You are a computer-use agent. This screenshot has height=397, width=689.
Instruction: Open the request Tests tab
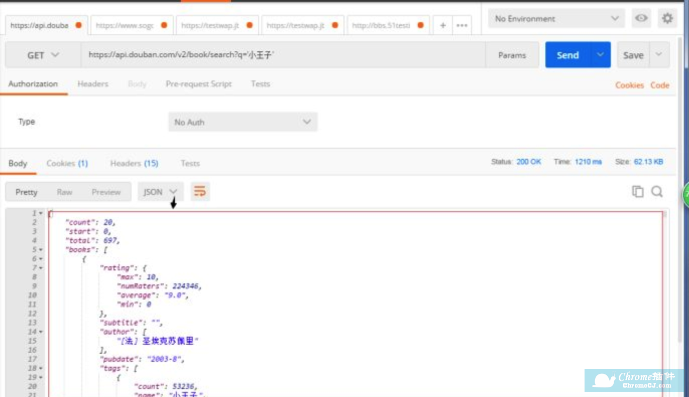tap(261, 84)
